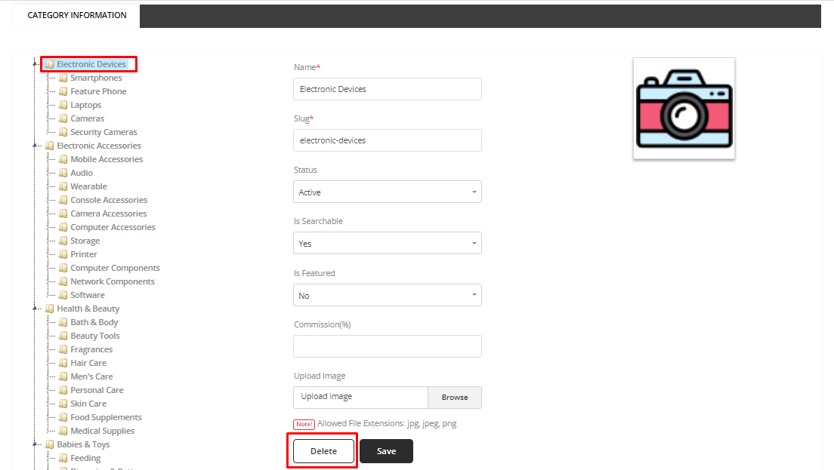Click the folder icon beside Skin Care
Screen dimensions: 834x470
point(63,404)
